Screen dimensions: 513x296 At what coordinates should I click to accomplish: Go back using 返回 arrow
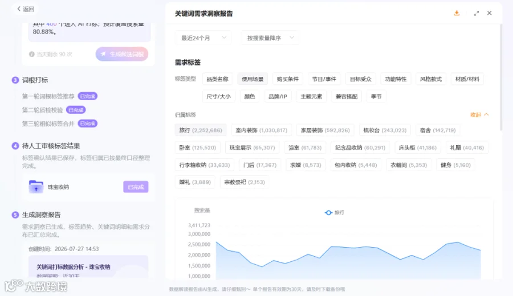tap(25, 9)
